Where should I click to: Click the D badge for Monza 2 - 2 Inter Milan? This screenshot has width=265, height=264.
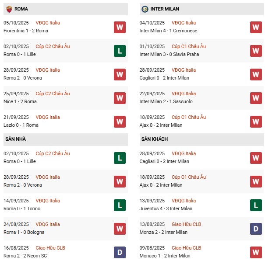(x=256, y=229)
